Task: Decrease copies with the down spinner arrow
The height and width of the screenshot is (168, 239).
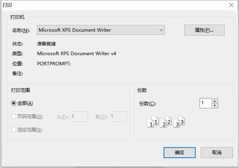Action: (x=215, y=105)
